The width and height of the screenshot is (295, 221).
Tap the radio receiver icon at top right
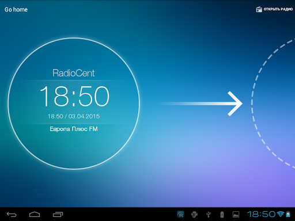click(x=259, y=9)
